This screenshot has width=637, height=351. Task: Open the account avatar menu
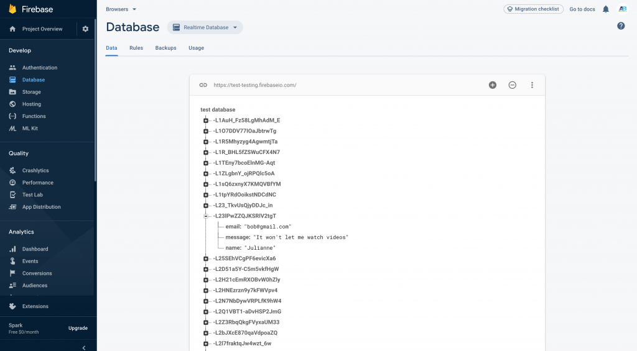pos(623,9)
